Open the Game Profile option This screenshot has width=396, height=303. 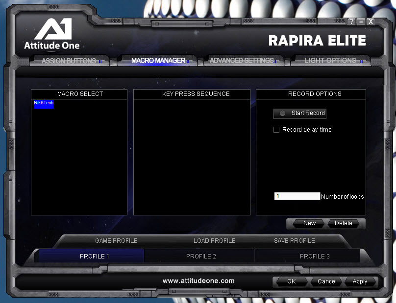[x=116, y=241]
